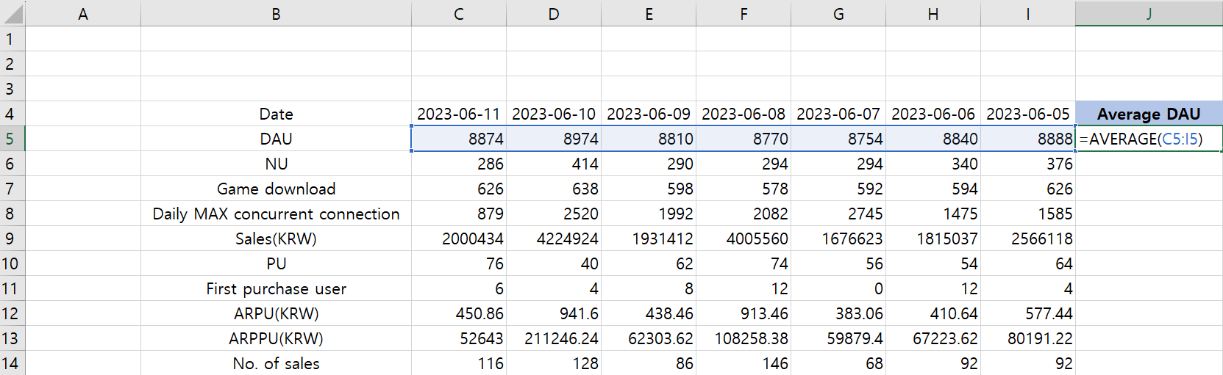Click the select-all corner triangle
This screenshot has width=1223, height=375.
point(13,13)
